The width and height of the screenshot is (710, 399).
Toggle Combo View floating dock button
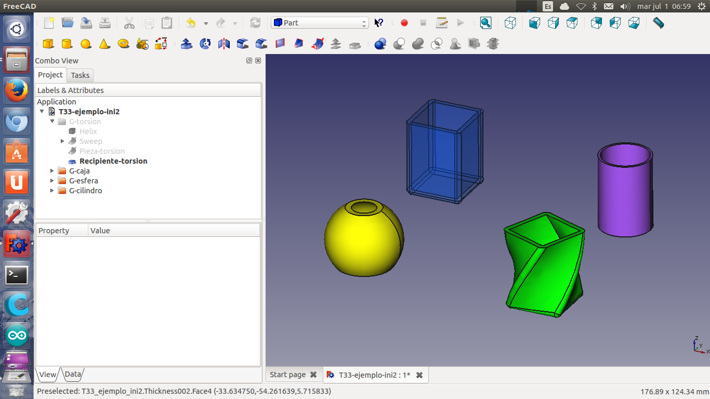click(249, 61)
